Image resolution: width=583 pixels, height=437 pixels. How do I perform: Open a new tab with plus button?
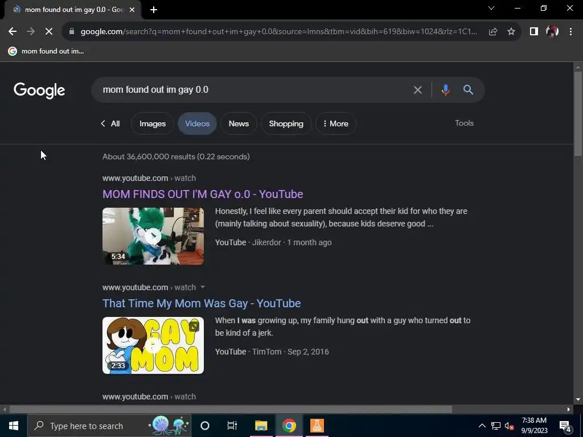(154, 10)
